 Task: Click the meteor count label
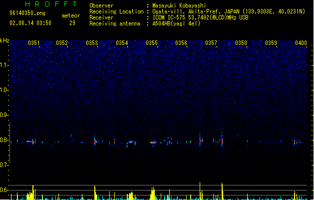pos(71,15)
